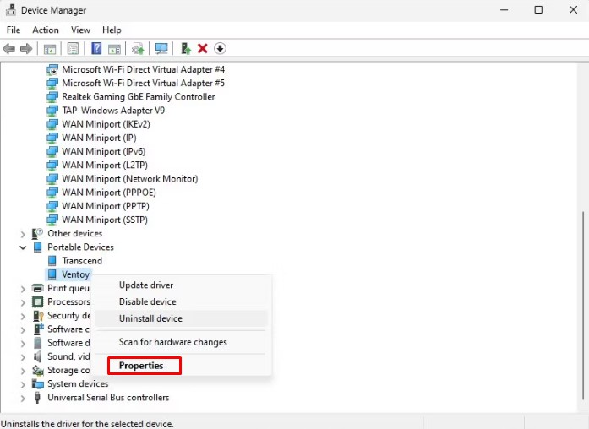The image size is (589, 429).
Task: Expand the Security devices node
Action: tap(23, 316)
